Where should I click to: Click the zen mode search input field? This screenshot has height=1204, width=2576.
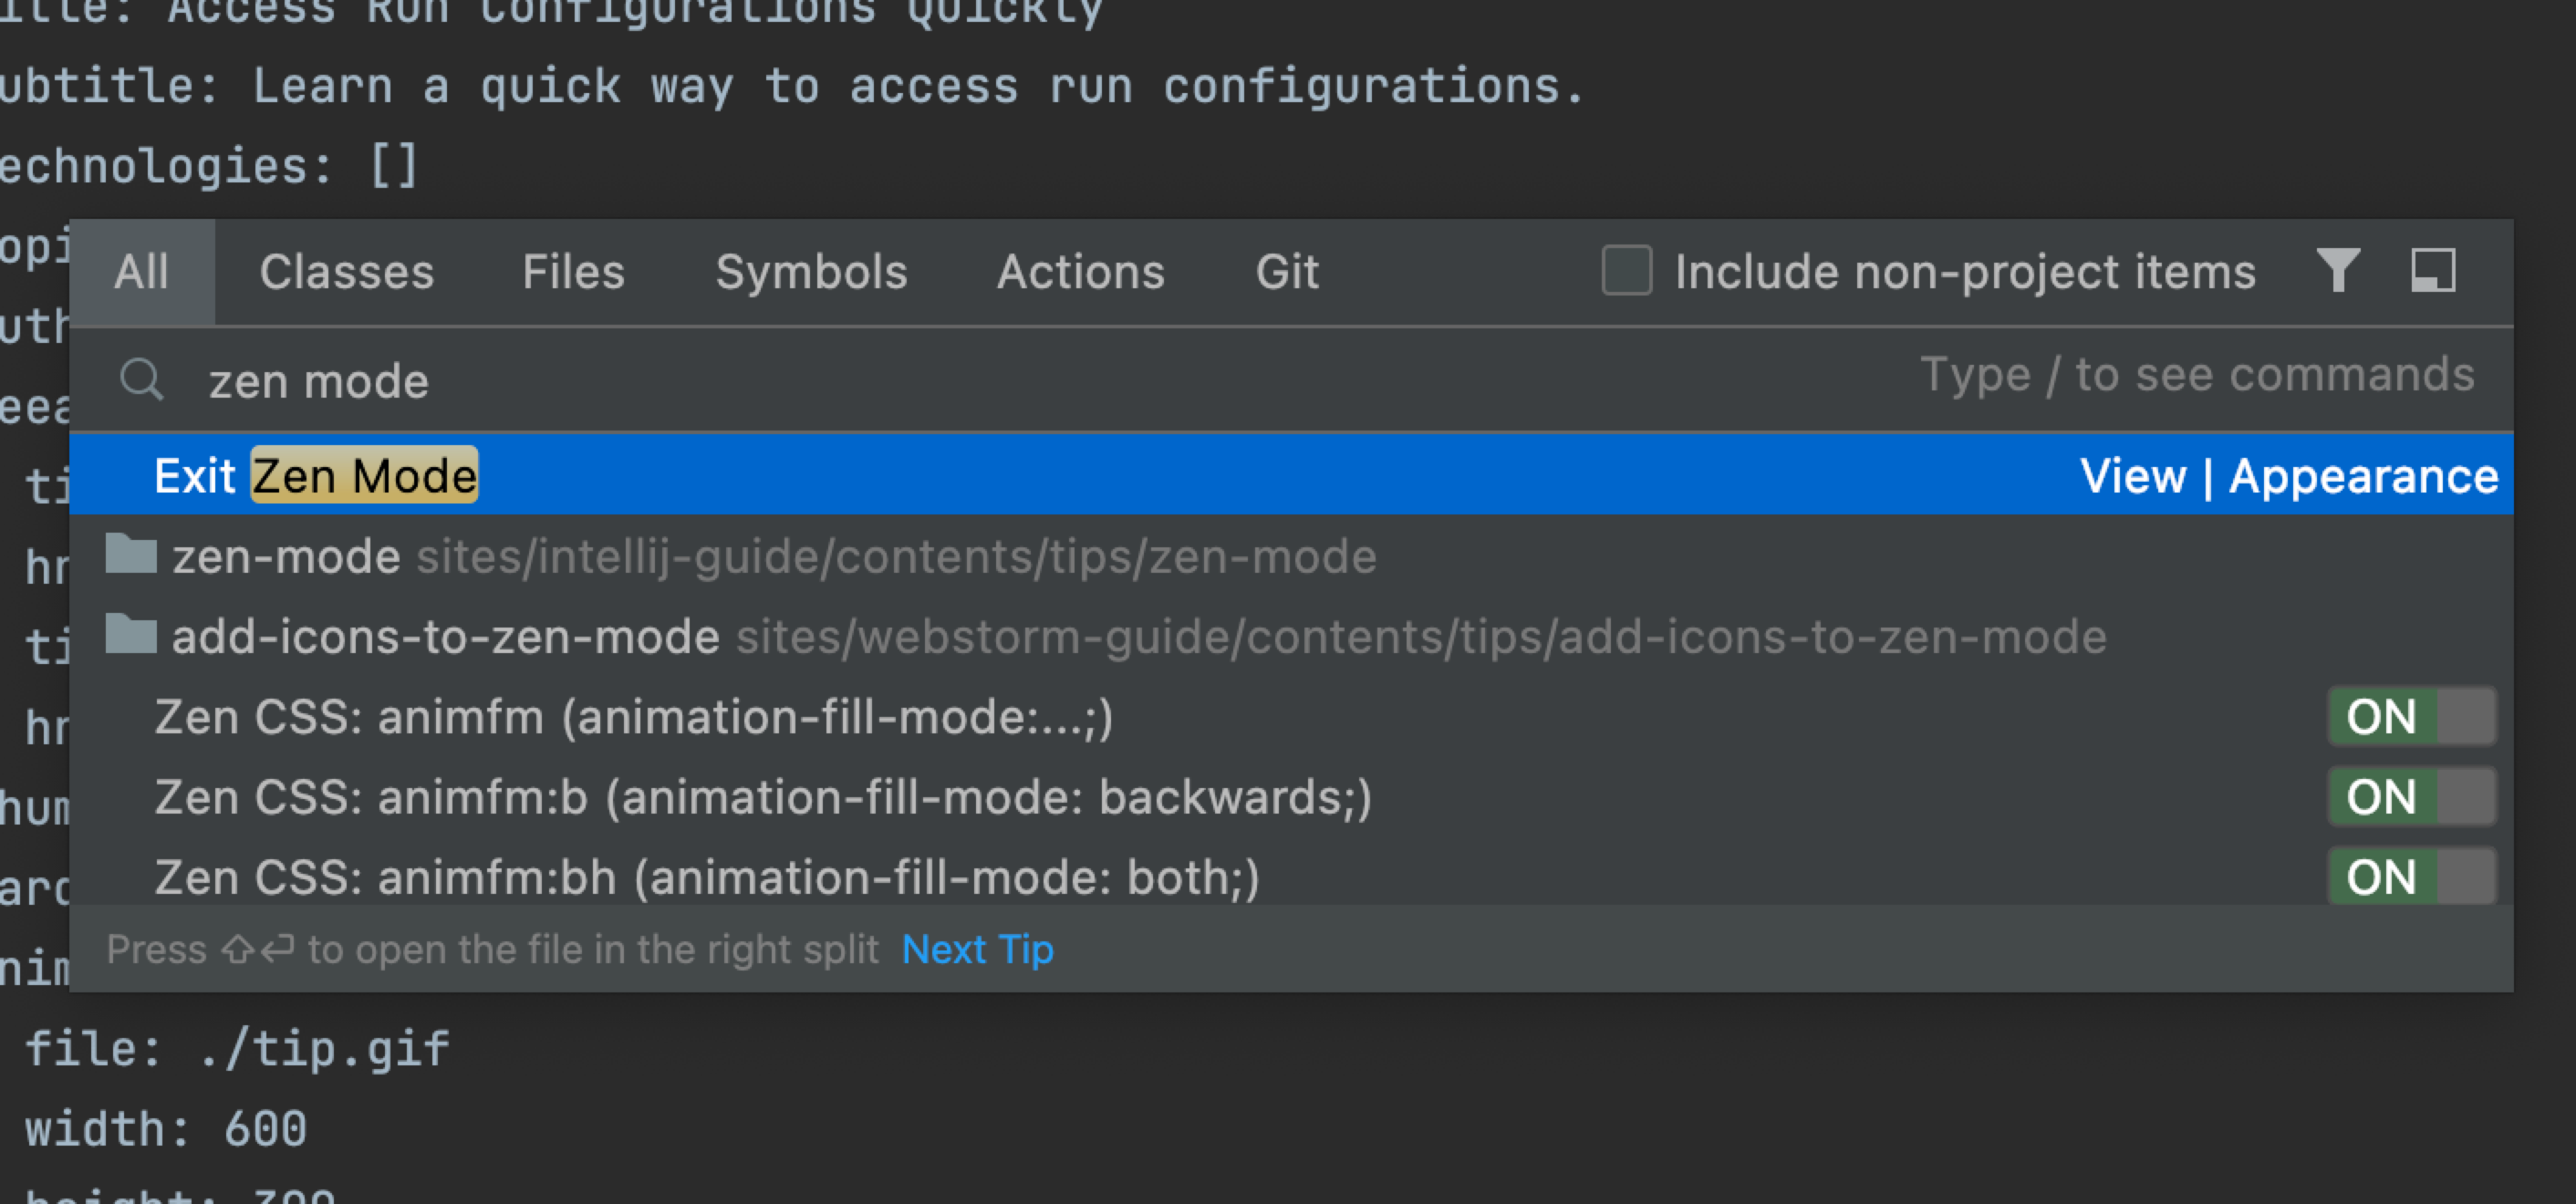tap(1291, 380)
